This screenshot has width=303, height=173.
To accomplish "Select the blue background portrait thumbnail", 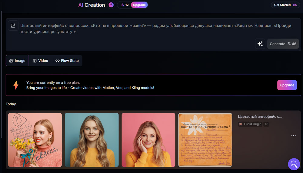I will (x=92, y=140).
